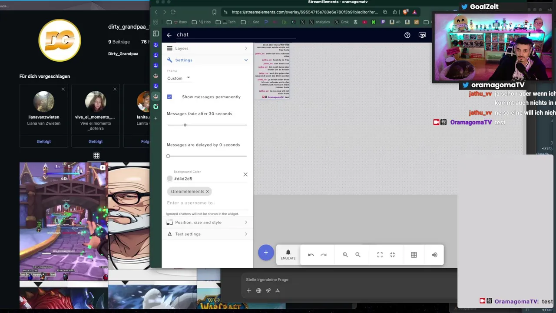Dismiss the lianavanzwieten suggestion card

point(63,89)
